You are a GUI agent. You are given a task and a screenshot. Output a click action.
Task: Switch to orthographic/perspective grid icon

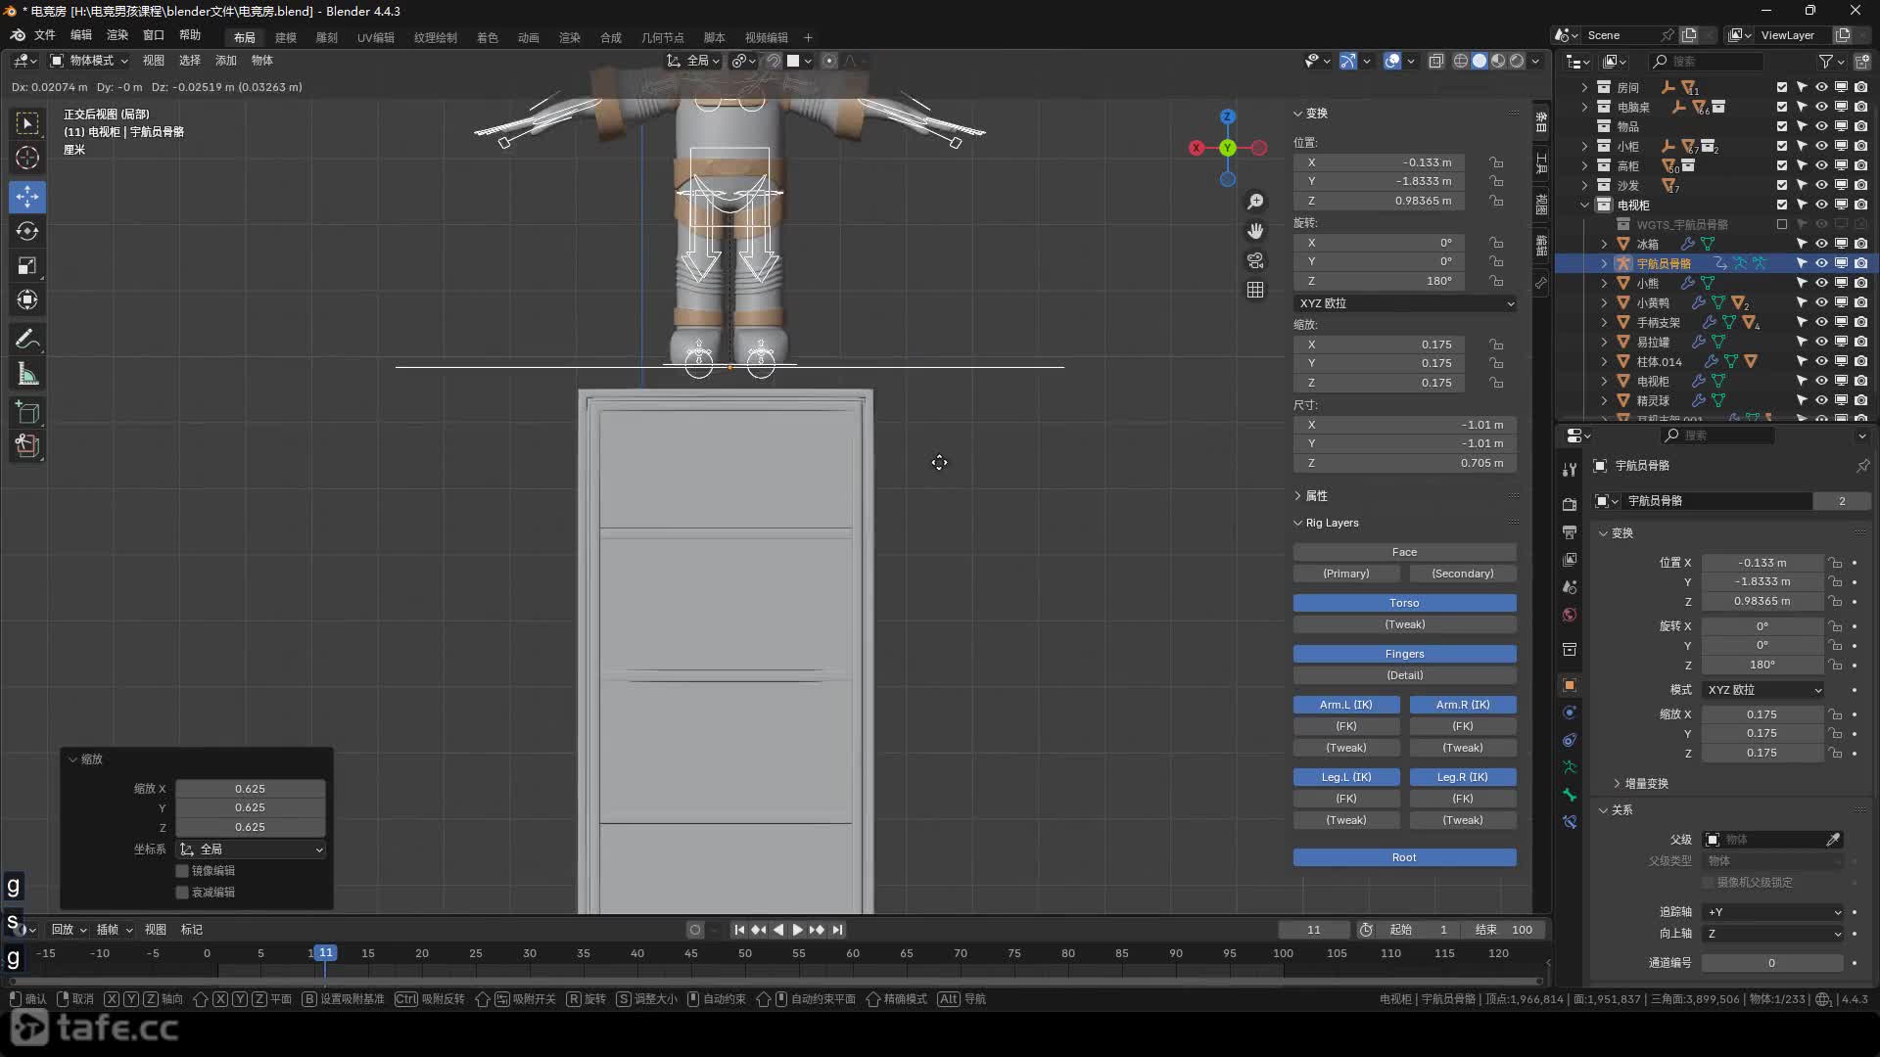coord(1255,290)
